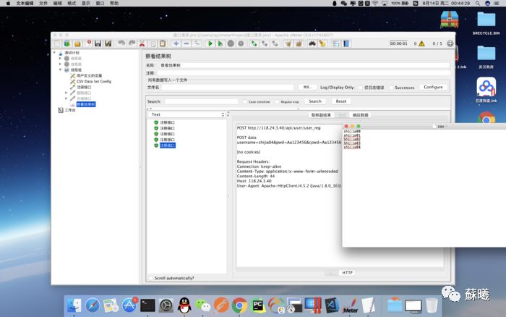Clear results with the single broom icon

click(288, 43)
